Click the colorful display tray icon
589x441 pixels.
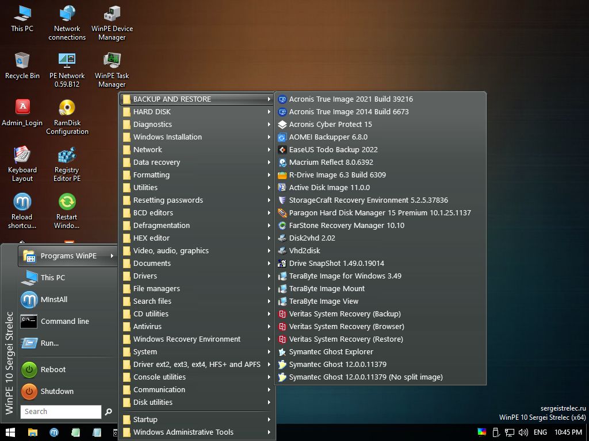pos(482,432)
